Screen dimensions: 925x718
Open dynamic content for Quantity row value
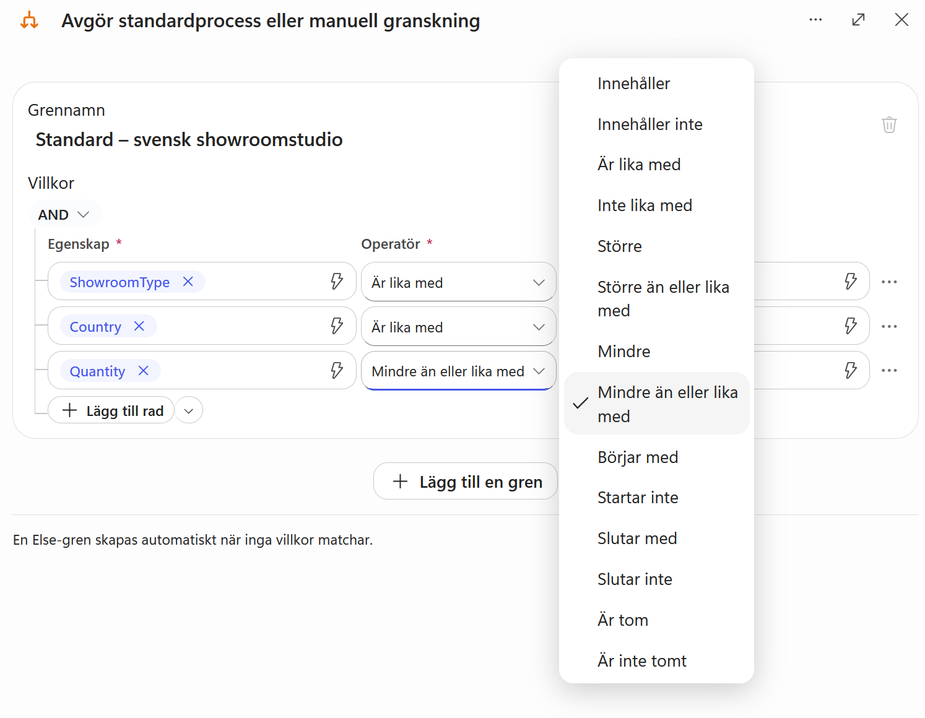[851, 371]
